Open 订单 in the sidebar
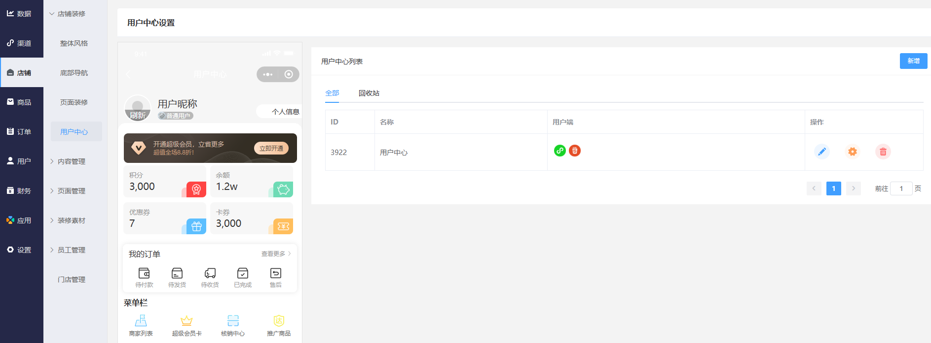 pyautogui.click(x=22, y=132)
